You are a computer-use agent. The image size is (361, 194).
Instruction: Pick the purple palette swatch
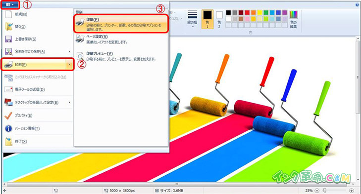coord(285,13)
